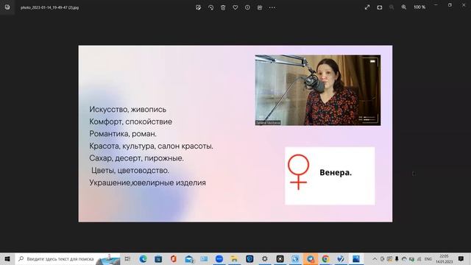Open clock and calendar 22:05

(444, 258)
